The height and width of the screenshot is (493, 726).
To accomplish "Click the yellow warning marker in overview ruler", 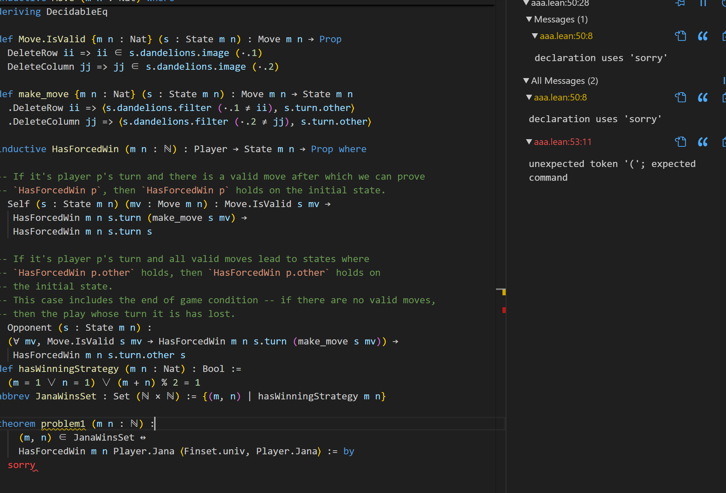I will tap(504, 292).
